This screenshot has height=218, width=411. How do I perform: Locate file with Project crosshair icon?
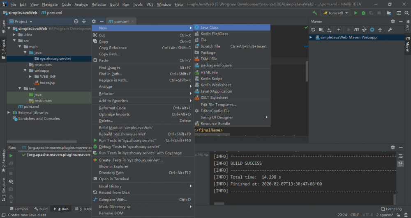click(x=76, y=21)
